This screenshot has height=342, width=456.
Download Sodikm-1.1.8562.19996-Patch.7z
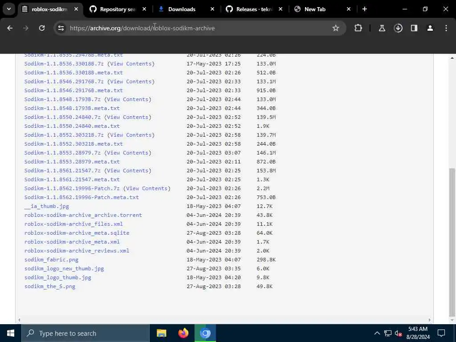72,188
